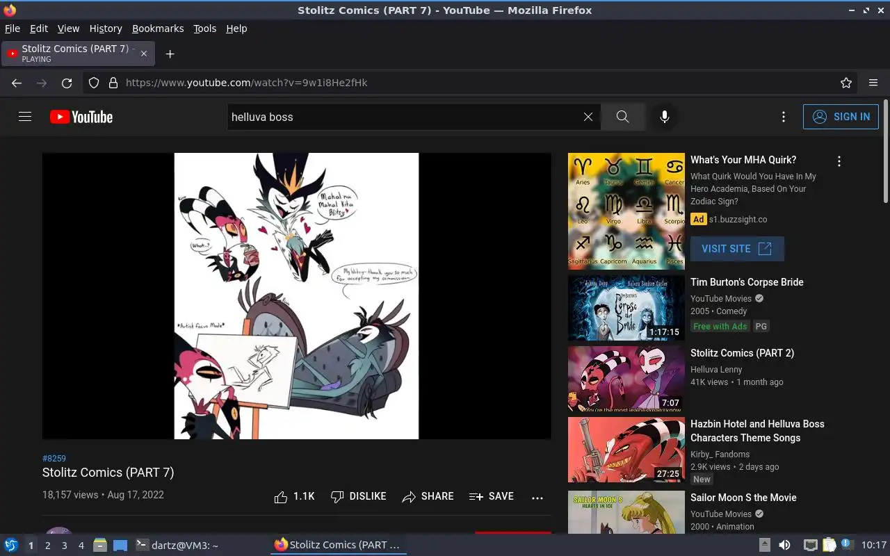This screenshot has width=890, height=556.
Task: Switch to workspace 4
Action: 81,546
